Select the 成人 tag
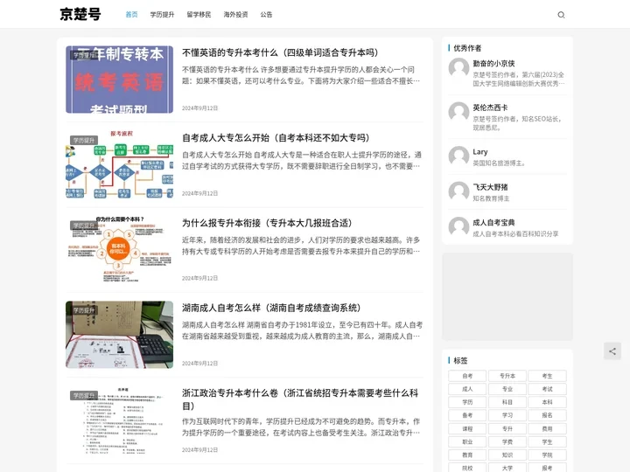Viewport: 630px width, 472px height. click(x=467, y=389)
